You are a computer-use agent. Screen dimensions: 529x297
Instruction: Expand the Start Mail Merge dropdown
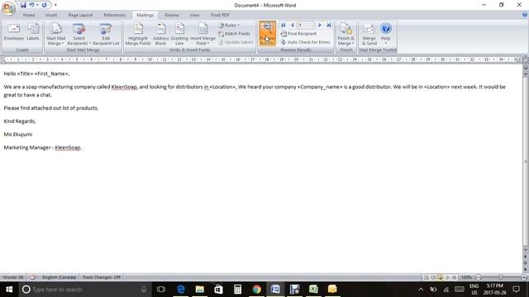pos(56,34)
